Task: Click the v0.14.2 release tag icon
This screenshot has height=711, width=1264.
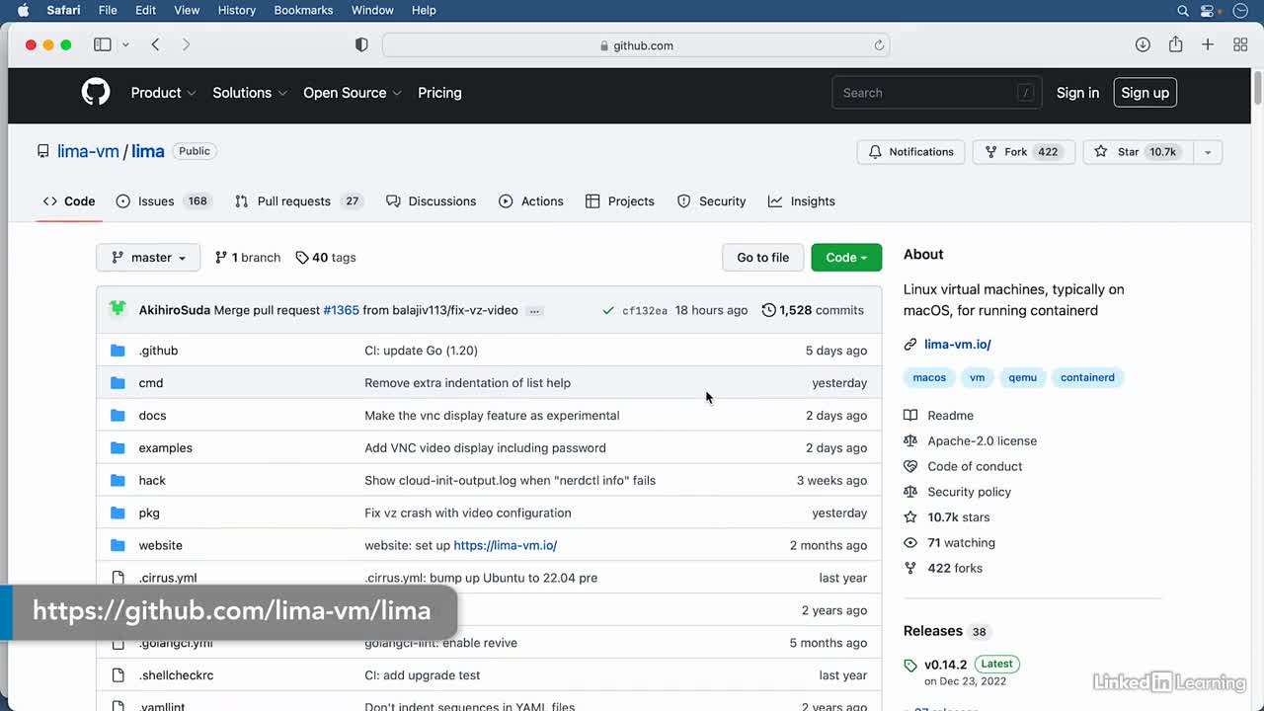Action: click(910, 666)
